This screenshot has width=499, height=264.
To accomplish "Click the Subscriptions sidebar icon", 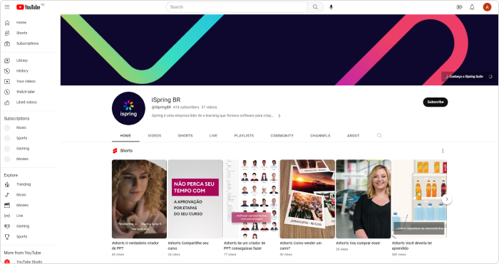I will 7,43.
